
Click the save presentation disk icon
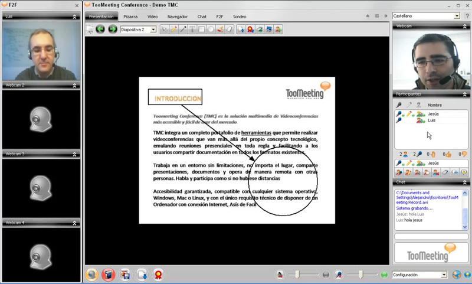[125, 275]
